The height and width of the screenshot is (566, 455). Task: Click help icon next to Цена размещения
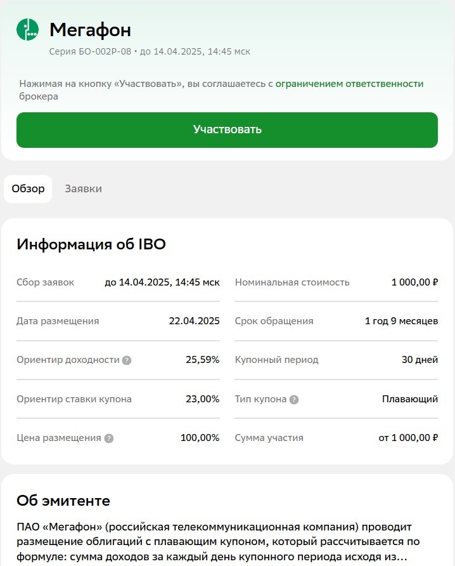(x=109, y=438)
